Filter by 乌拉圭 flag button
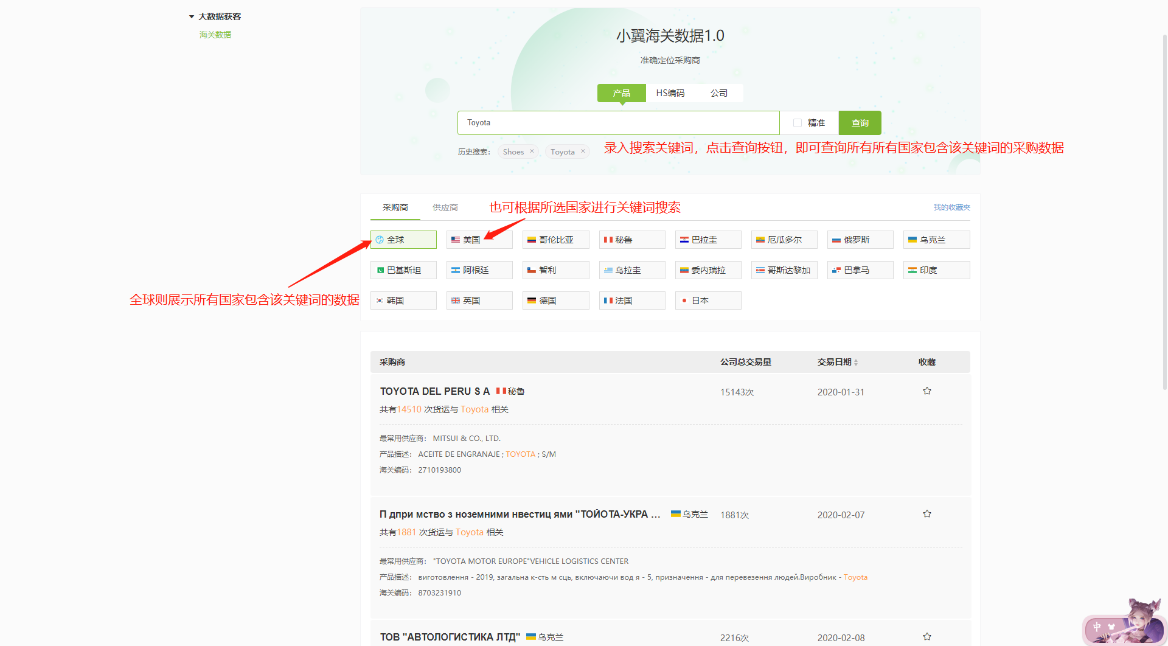The image size is (1168, 646). point(632,270)
